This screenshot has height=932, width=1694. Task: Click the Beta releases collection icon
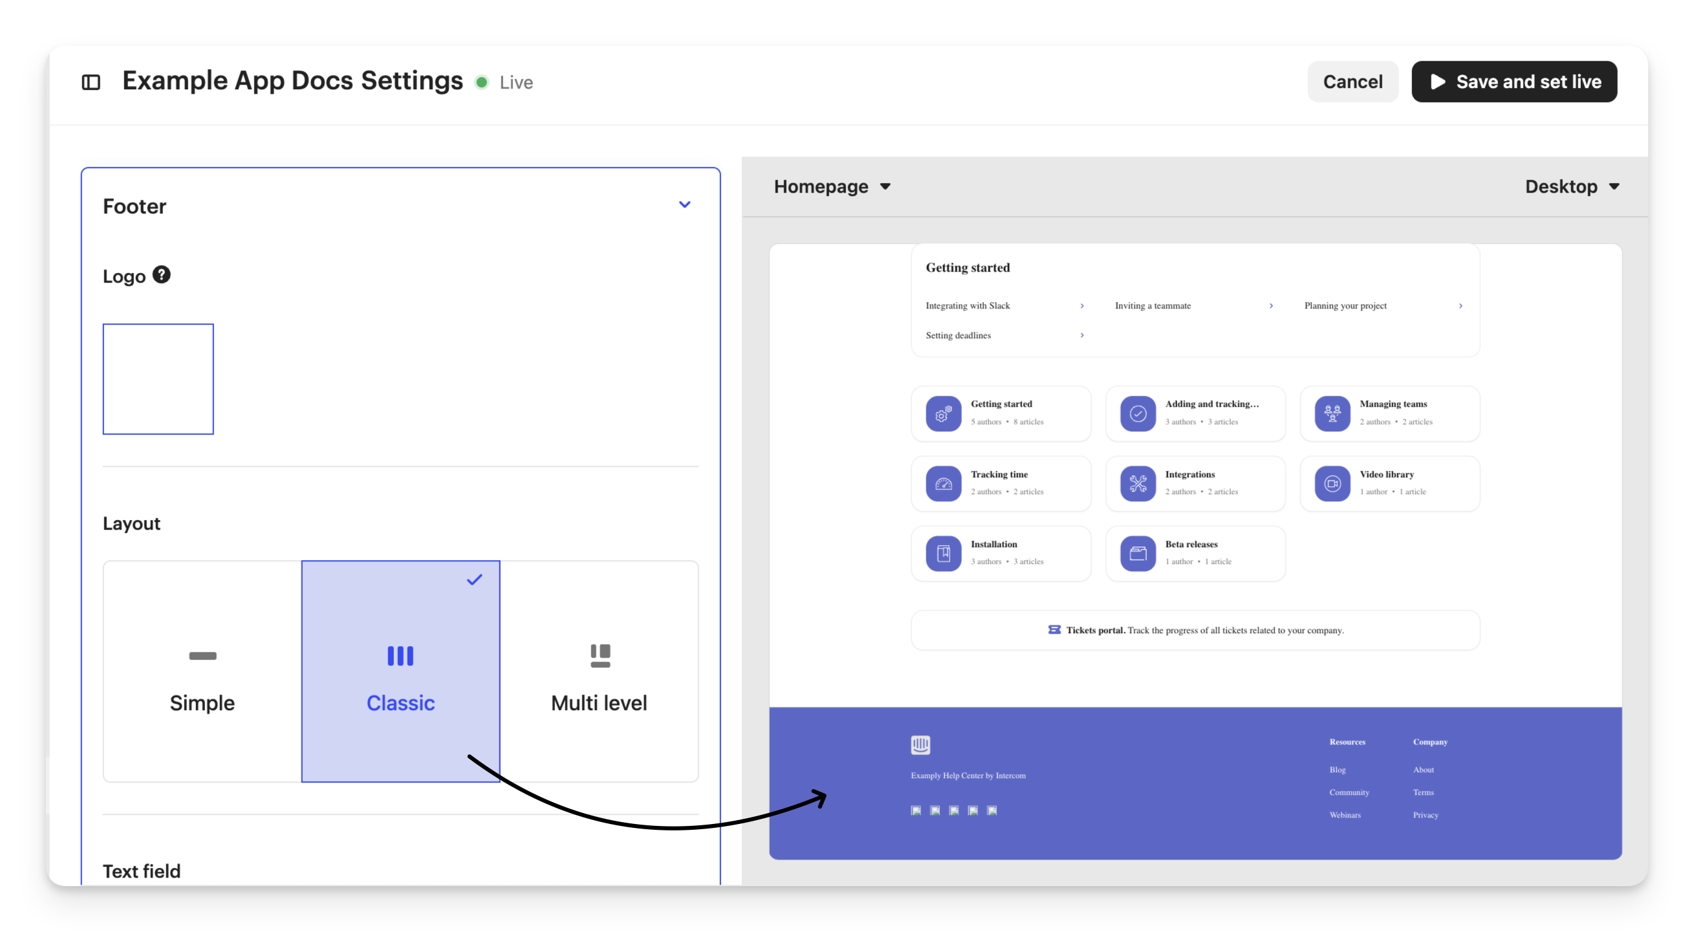[1138, 554]
